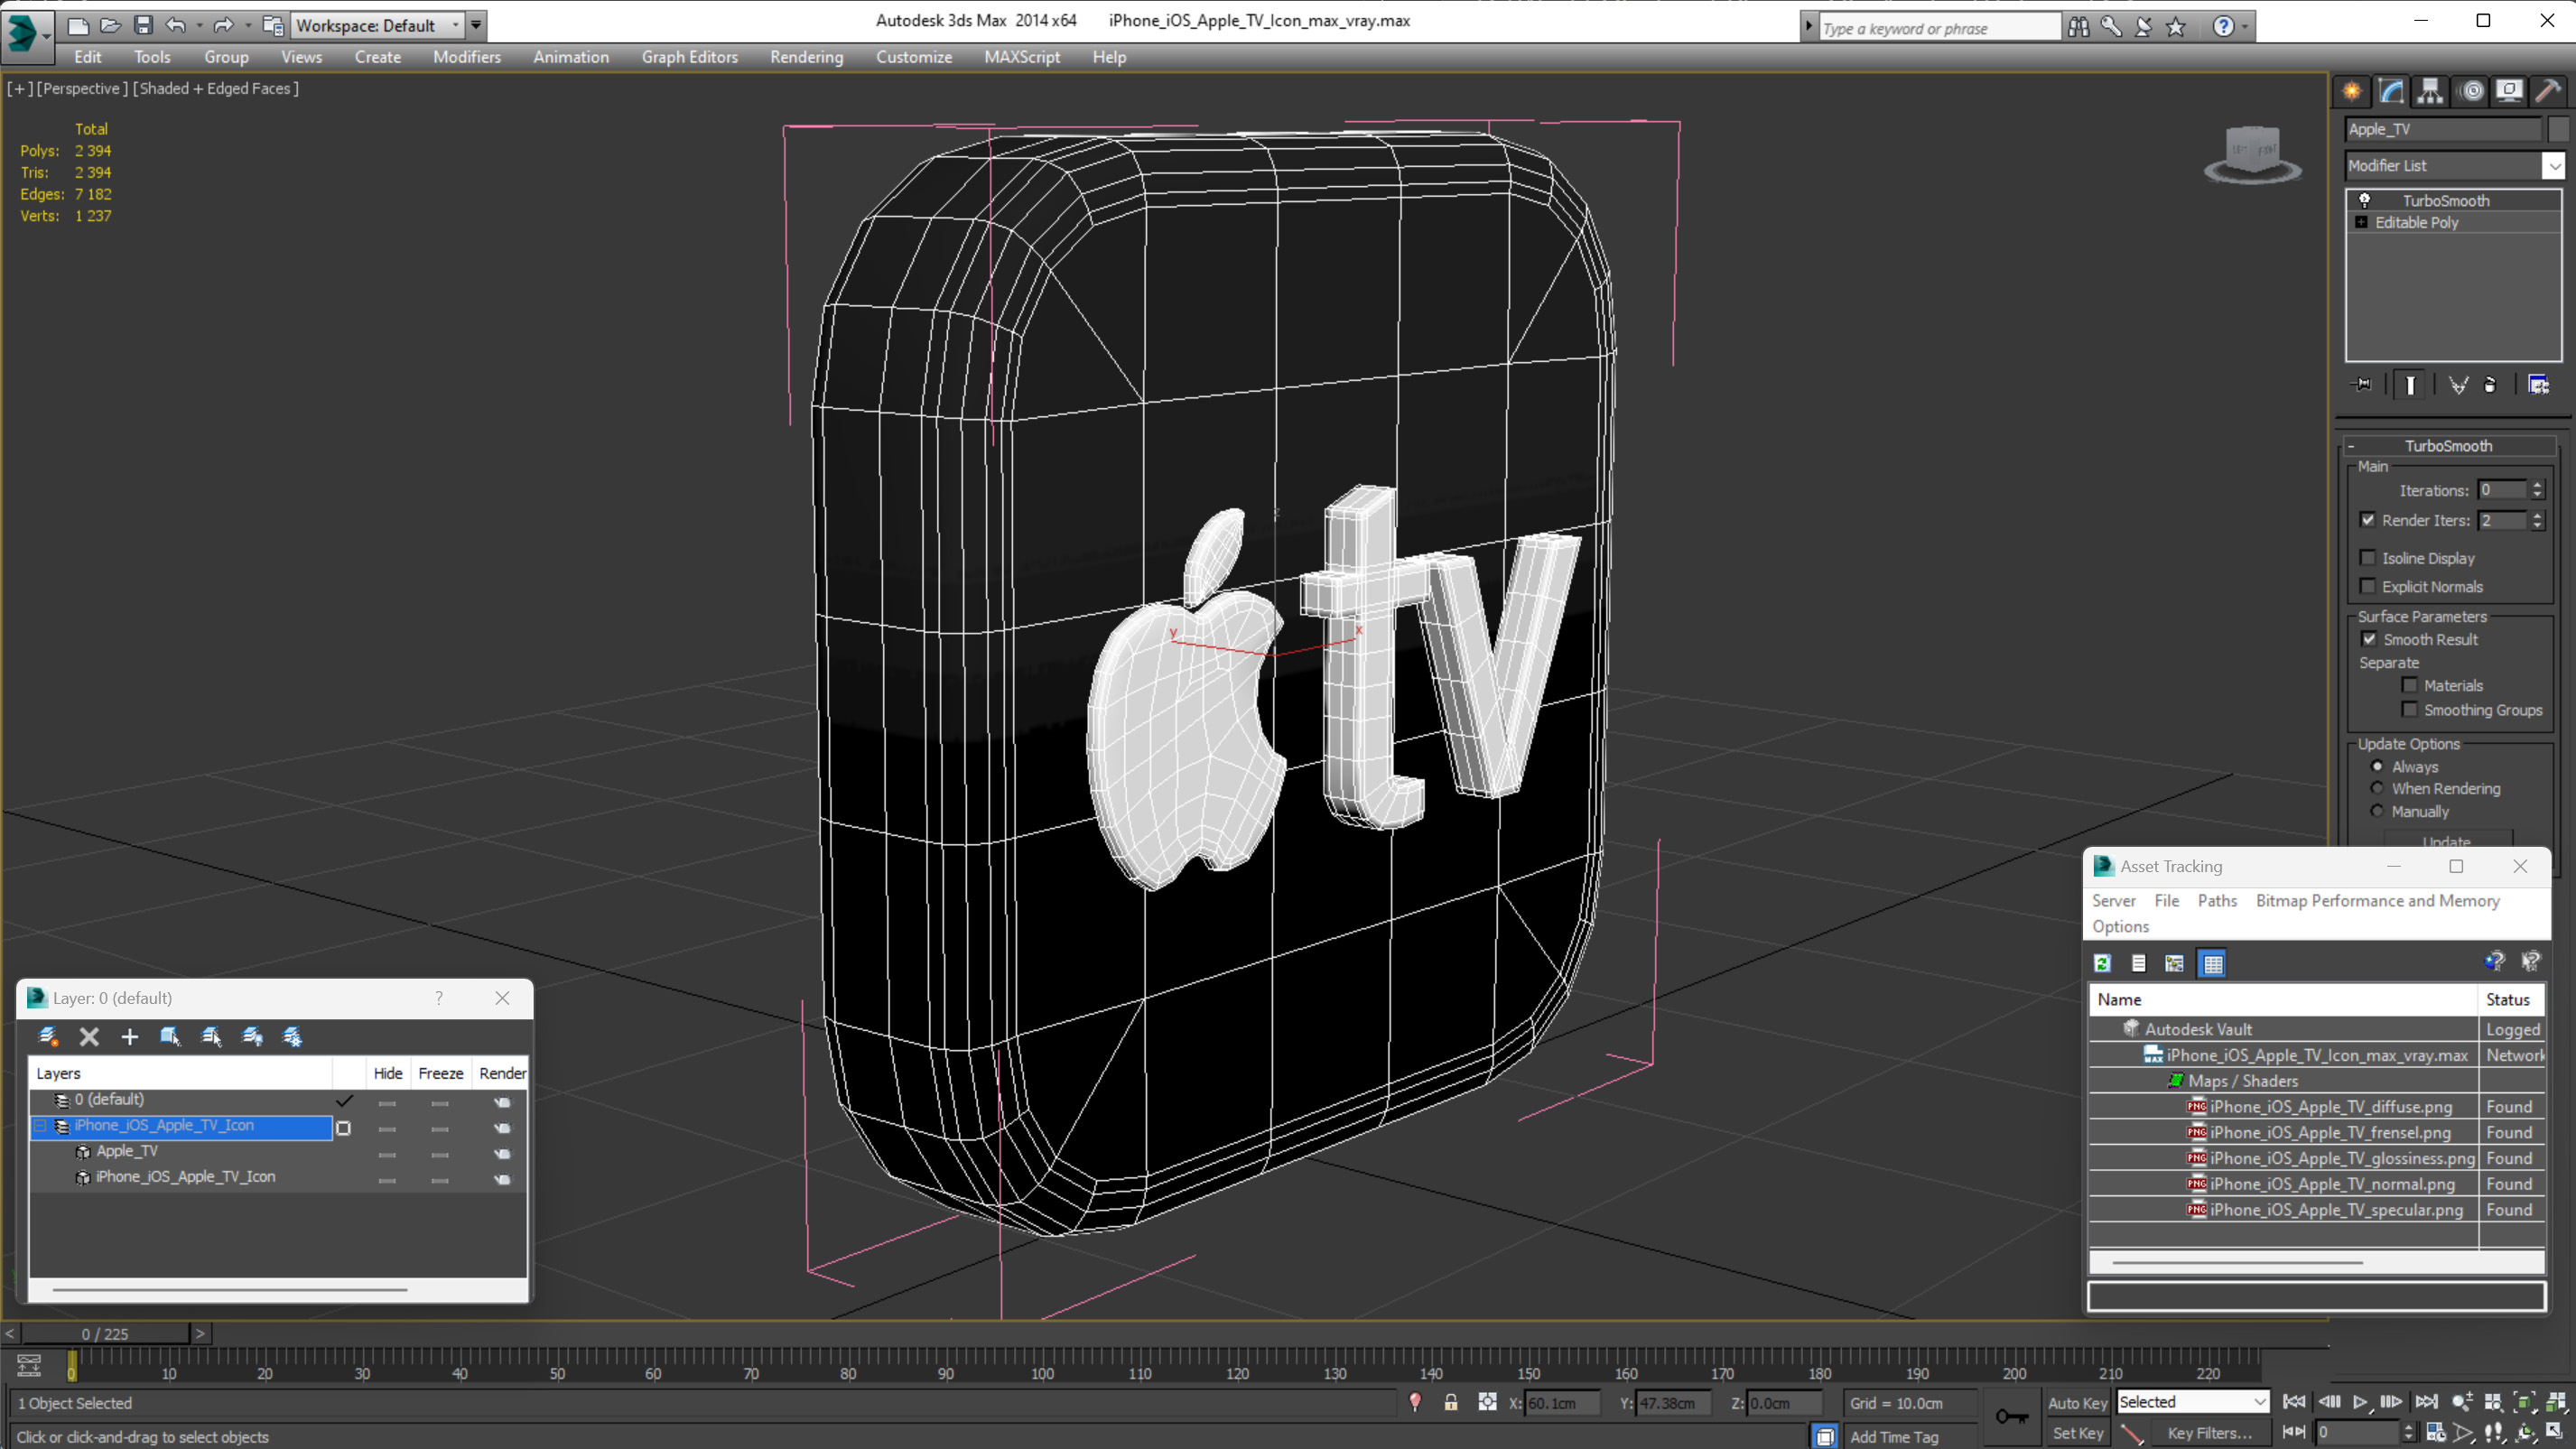
Task: Click Configure Modifier Sets icon
Action: [2538, 385]
